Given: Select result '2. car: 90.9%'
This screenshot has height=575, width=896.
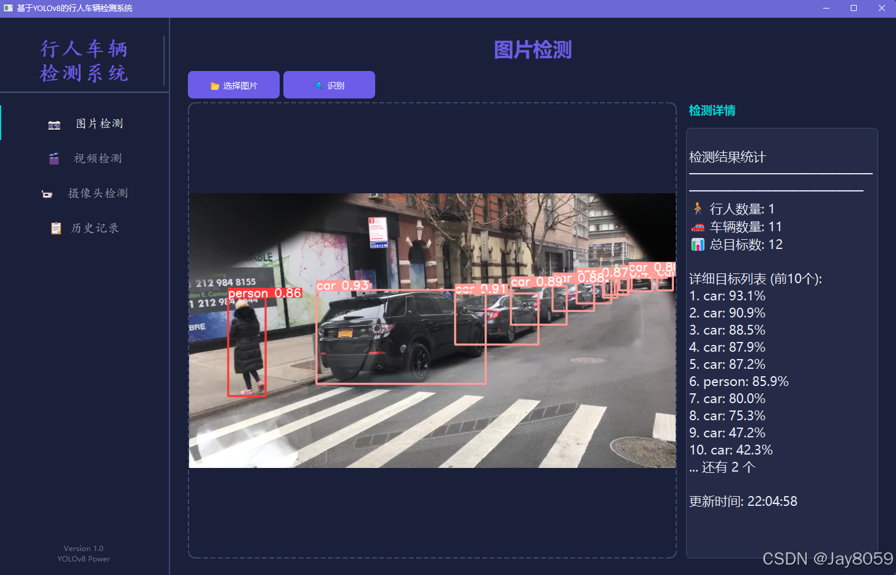Looking at the screenshot, I should point(727,313).
